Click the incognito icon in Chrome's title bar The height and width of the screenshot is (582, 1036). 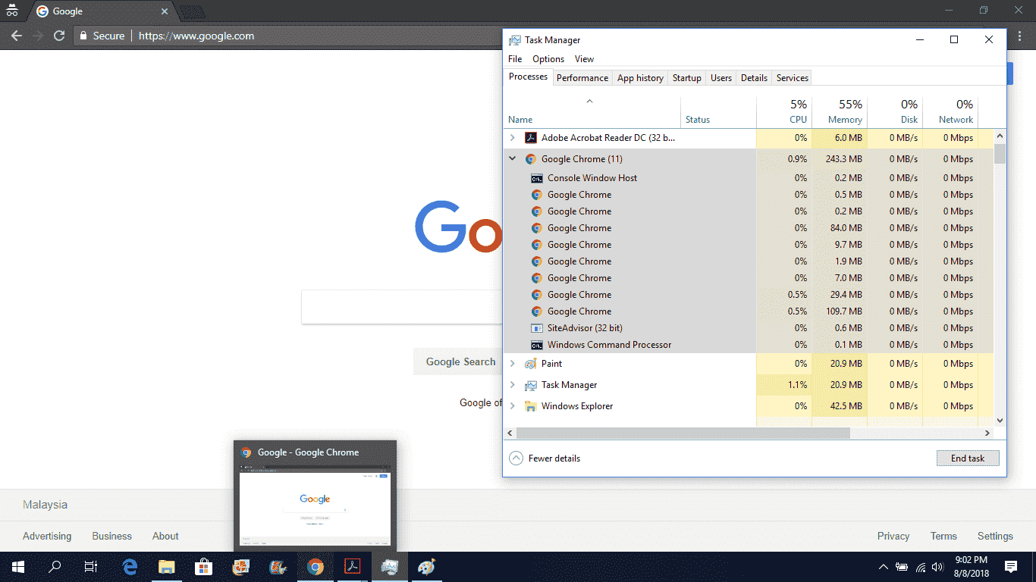(x=12, y=11)
